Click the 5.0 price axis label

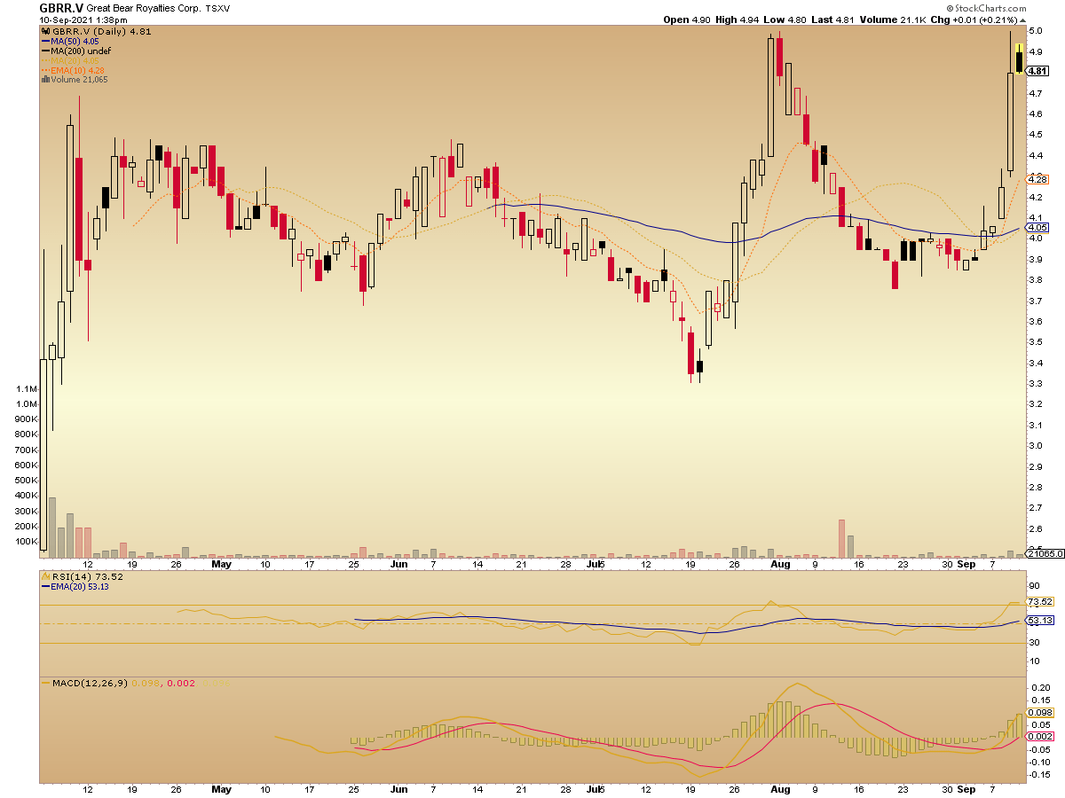(1036, 30)
